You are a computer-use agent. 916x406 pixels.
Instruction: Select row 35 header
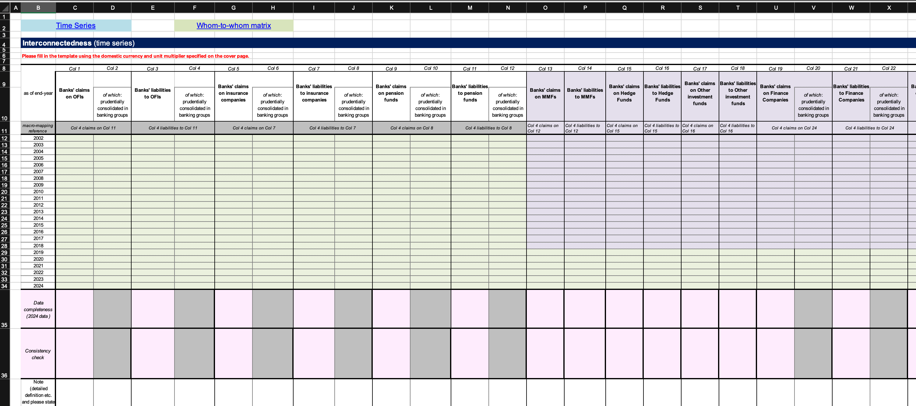tap(4, 325)
